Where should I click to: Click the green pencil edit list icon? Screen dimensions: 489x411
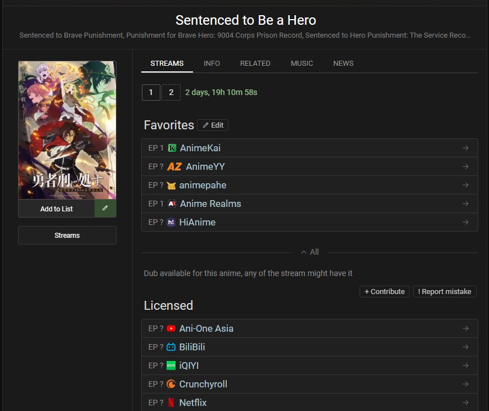click(105, 209)
